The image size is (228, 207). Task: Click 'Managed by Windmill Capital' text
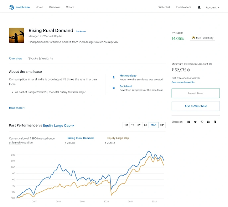[x=45, y=36]
